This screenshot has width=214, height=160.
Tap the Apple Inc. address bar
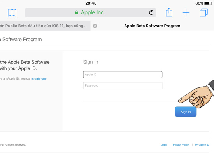tap(90, 12)
